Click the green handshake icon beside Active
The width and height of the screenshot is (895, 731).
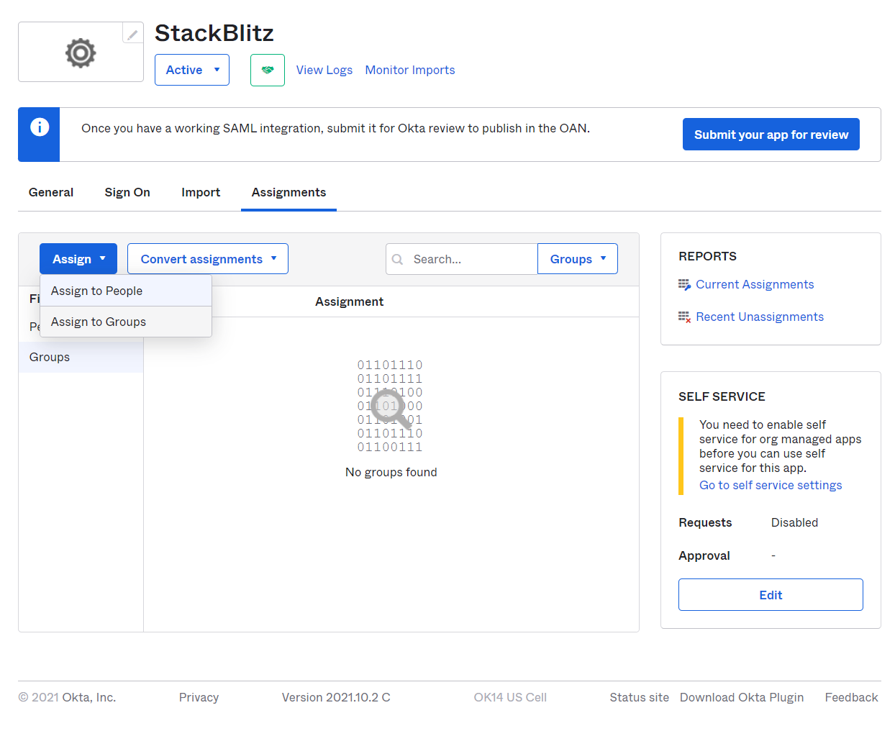267,70
